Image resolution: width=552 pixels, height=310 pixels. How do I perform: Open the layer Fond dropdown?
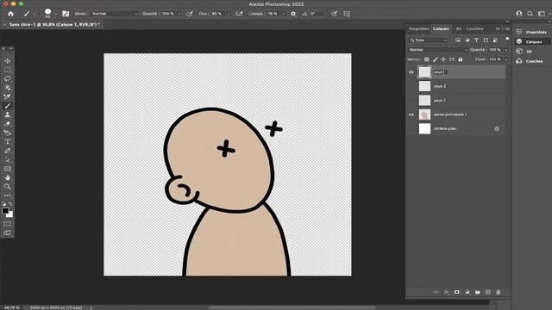coord(506,59)
